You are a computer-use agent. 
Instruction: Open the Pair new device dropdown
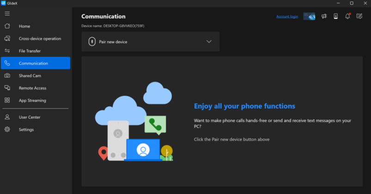pos(151,42)
